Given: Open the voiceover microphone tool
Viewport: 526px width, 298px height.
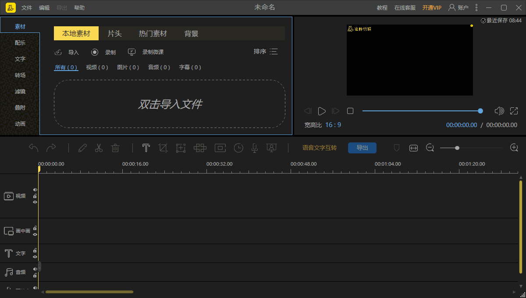Looking at the screenshot, I should point(254,148).
